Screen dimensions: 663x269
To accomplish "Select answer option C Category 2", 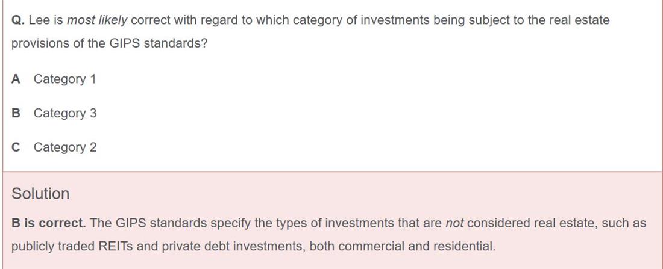I will click(54, 147).
